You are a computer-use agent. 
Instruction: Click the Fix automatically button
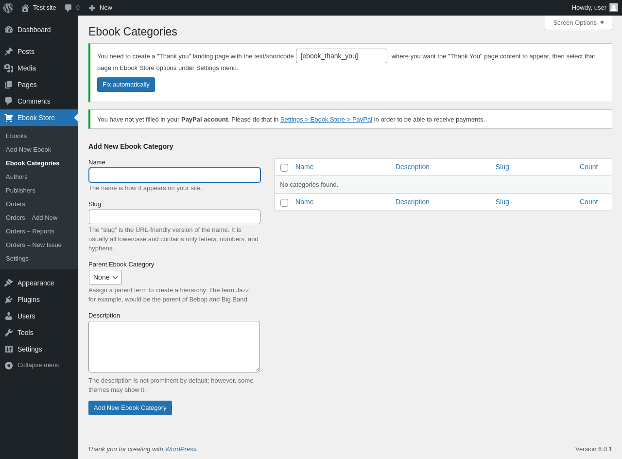pyautogui.click(x=126, y=85)
